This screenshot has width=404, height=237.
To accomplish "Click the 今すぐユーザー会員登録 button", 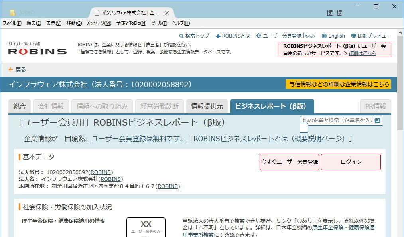I will (290, 162).
